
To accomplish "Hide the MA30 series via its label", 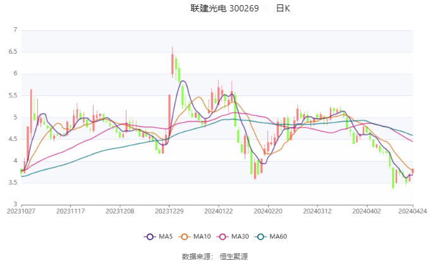I will 240,236.
